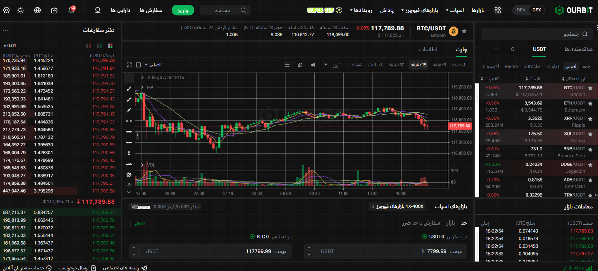Click the قیمت price field under USDT 0
The image size is (598, 271).
(386, 252)
